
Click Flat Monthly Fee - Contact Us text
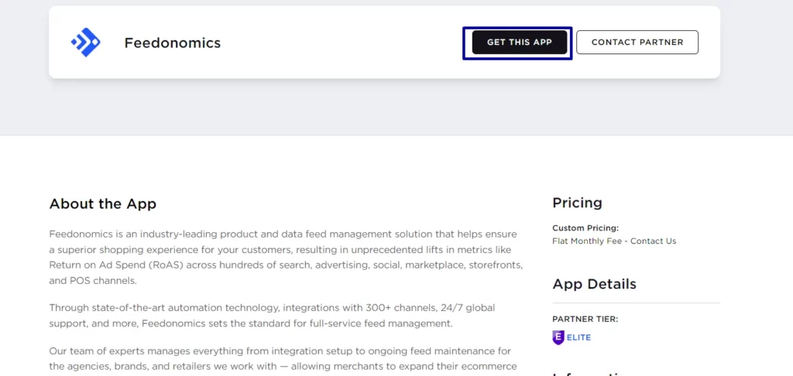click(614, 241)
